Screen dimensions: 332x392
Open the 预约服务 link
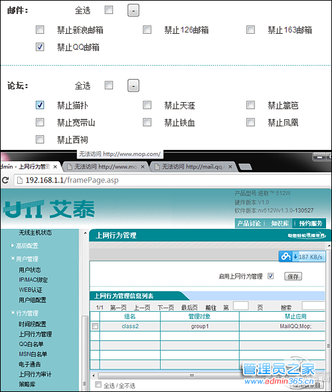(x=310, y=224)
